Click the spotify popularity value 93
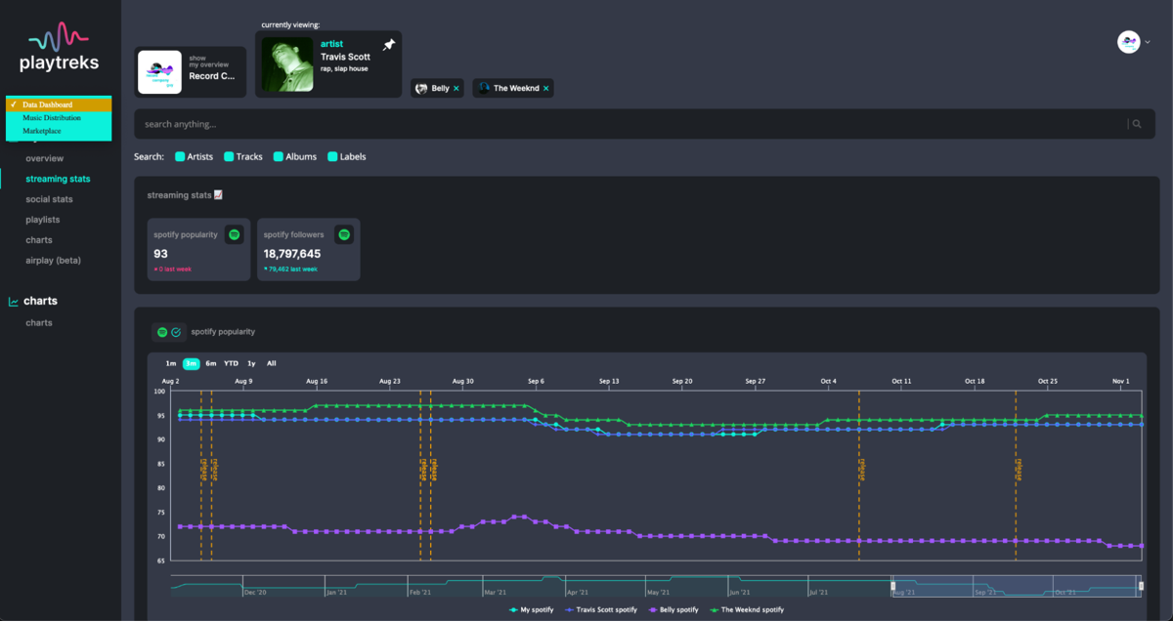This screenshot has height=622, width=1173. (x=160, y=254)
